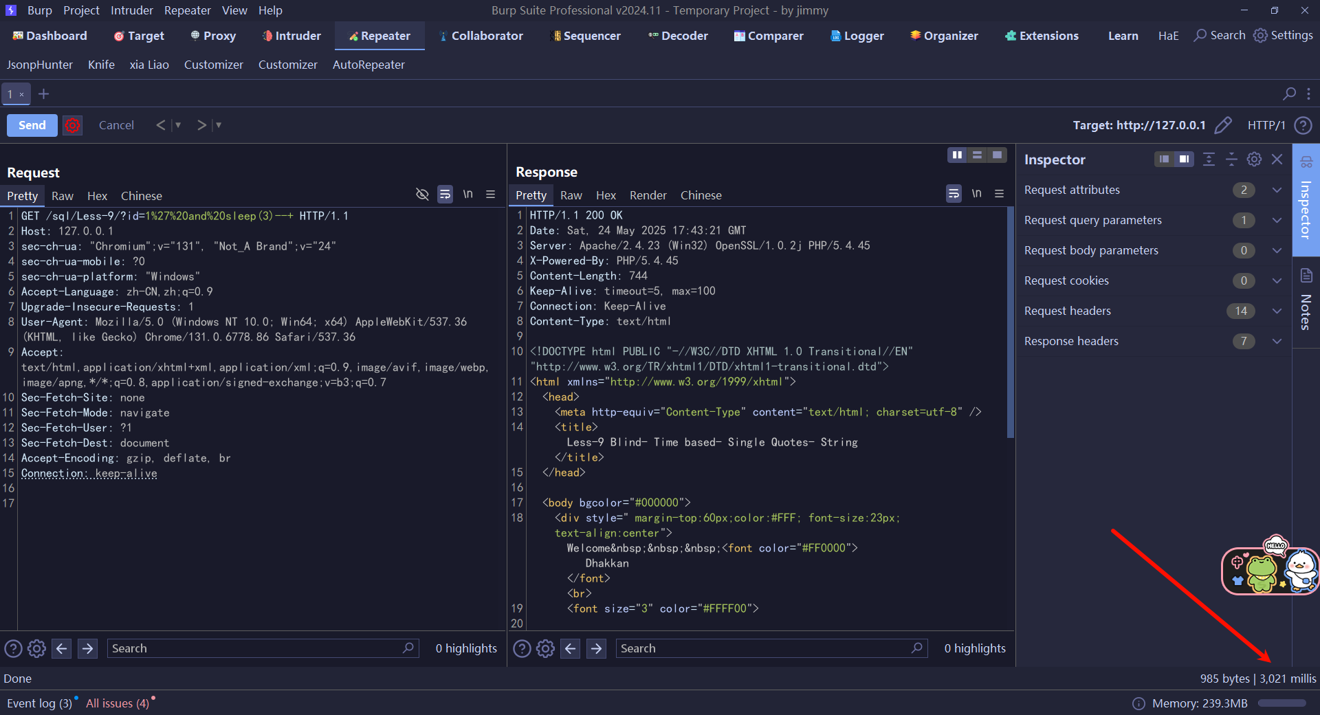Viewport: 1320px width, 715px height.
Task: Click the memory usage bar
Action: (1281, 703)
